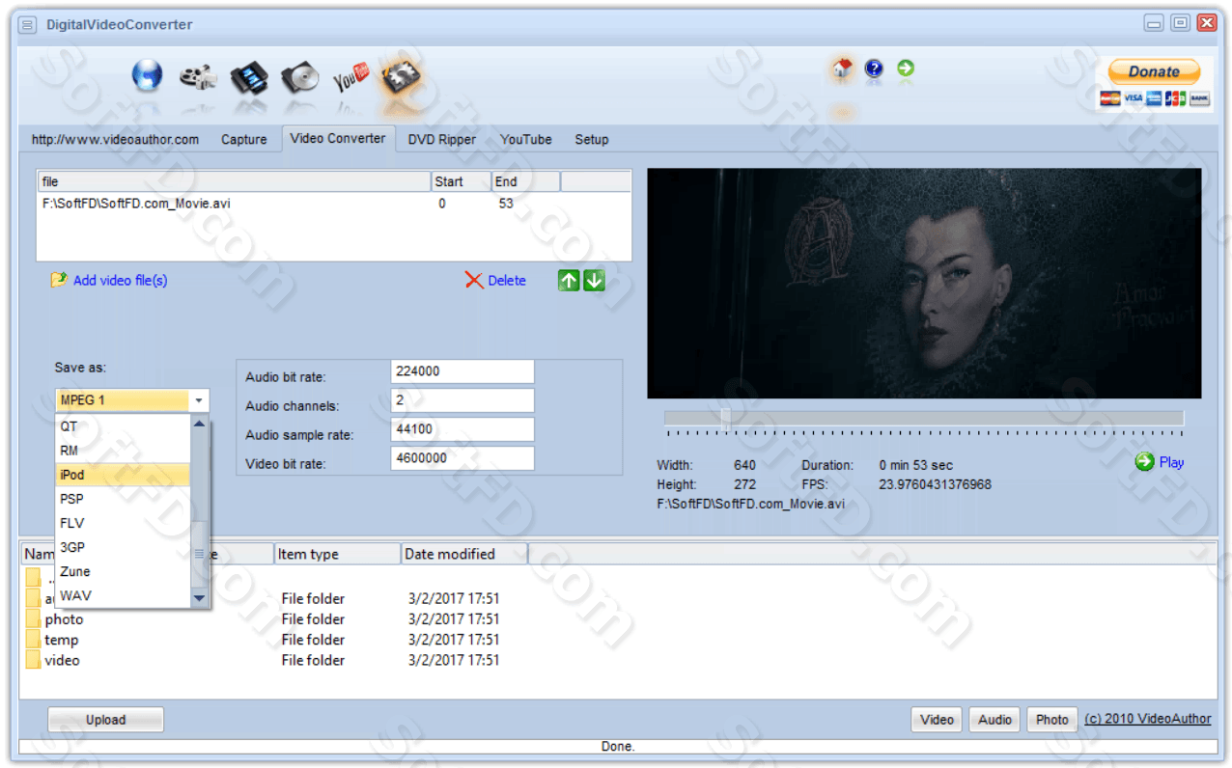The width and height of the screenshot is (1232, 768).
Task: Select the highlighted Setup tools icon
Action: point(402,76)
